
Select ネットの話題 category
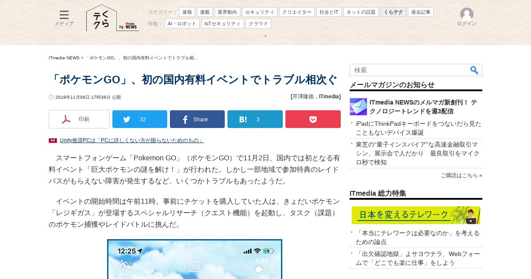click(x=361, y=12)
